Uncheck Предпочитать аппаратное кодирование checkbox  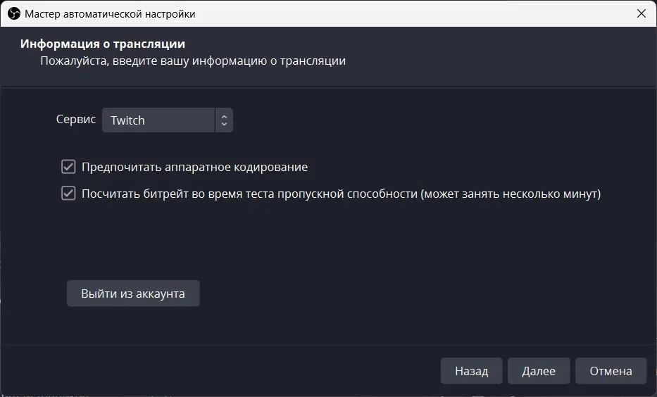[68, 167]
